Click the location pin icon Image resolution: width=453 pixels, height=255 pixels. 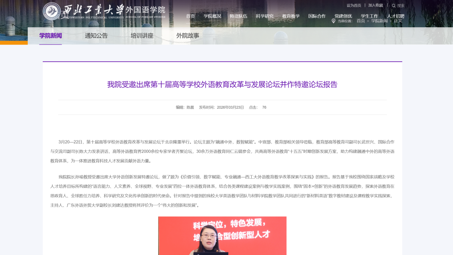point(333,21)
